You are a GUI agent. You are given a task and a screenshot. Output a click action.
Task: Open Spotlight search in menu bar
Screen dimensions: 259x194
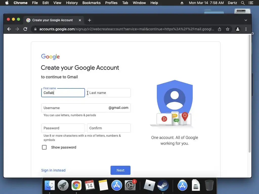(x=243, y=3)
